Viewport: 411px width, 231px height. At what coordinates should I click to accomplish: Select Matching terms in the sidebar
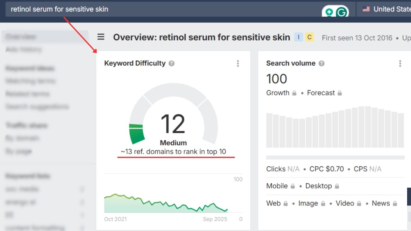click(x=33, y=81)
